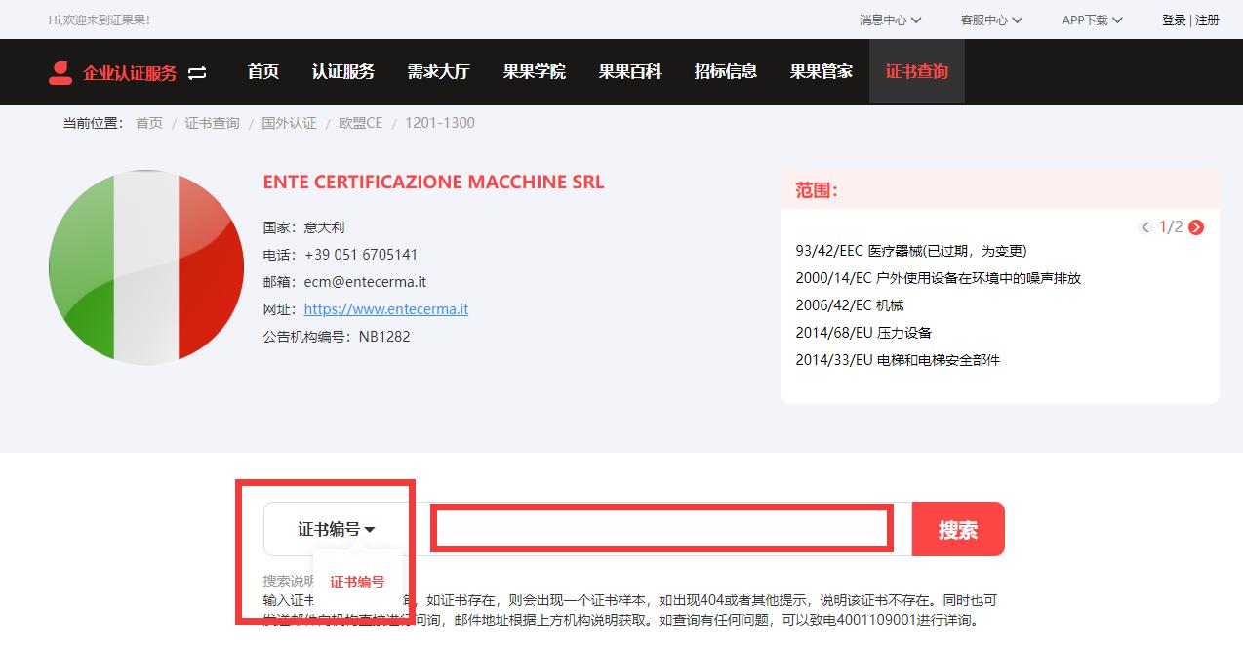Image resolution: width=1243 pixels, height=649 pixels.
Task: Click scope item 2014/68/EU 压力设备
Action: tap(863, 333)
